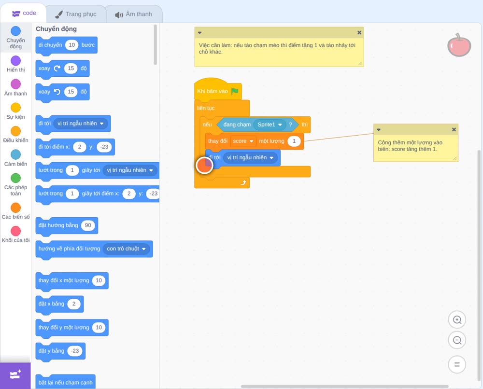Click the steps value in 'di chuyển' block

point(72,45)
